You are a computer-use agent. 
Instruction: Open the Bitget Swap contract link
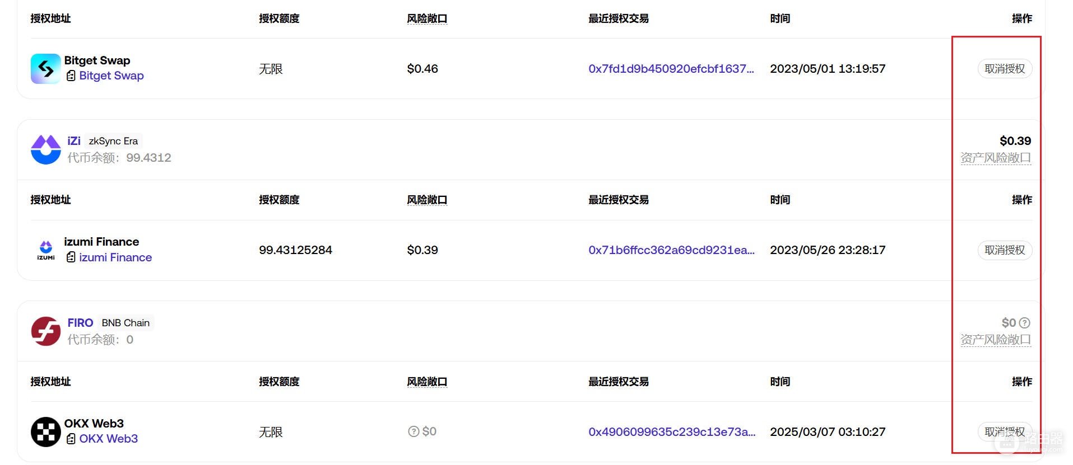[111, 76]
